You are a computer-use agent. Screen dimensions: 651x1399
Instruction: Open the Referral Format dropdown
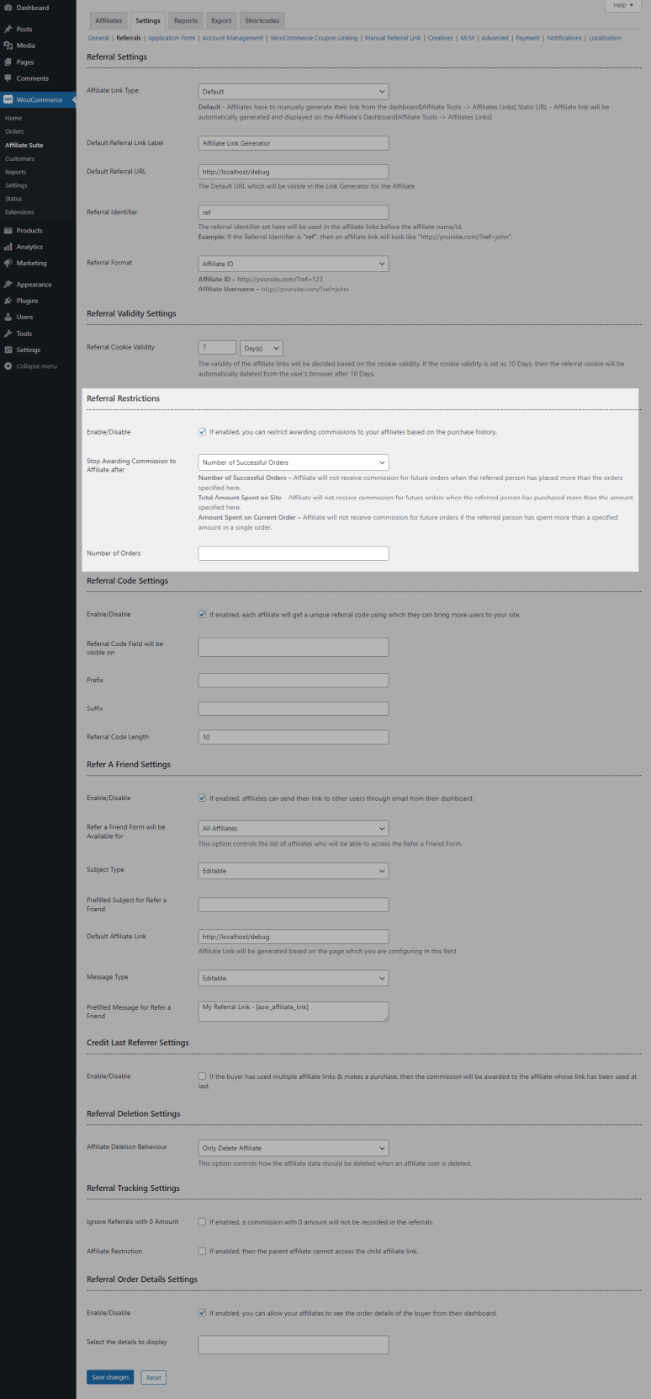(x=294, y=264)
